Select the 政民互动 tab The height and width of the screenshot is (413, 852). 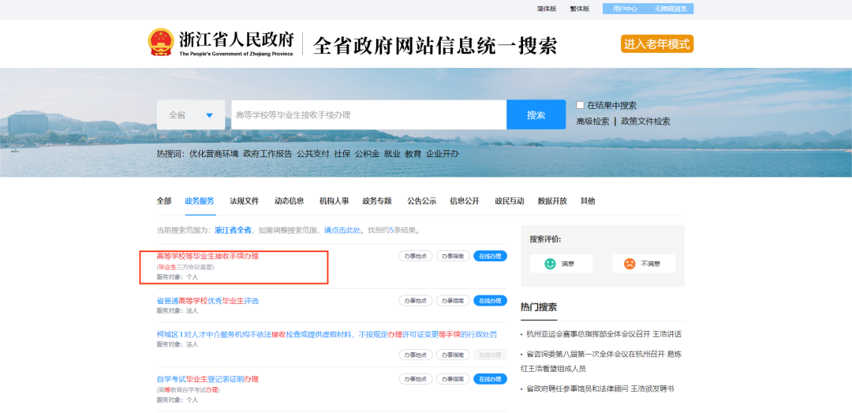click(509, 201)
